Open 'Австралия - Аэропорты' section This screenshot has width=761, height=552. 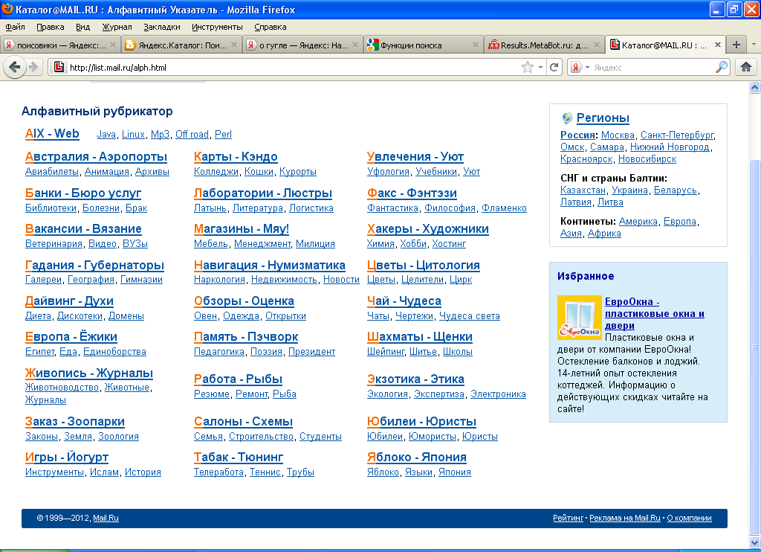coord(96,156)
